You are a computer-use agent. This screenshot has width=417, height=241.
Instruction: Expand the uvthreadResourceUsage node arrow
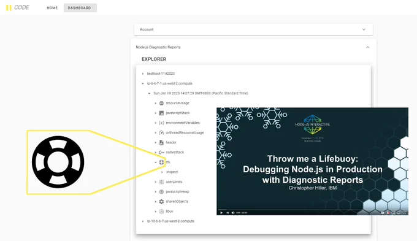click(x=156, y=132)
